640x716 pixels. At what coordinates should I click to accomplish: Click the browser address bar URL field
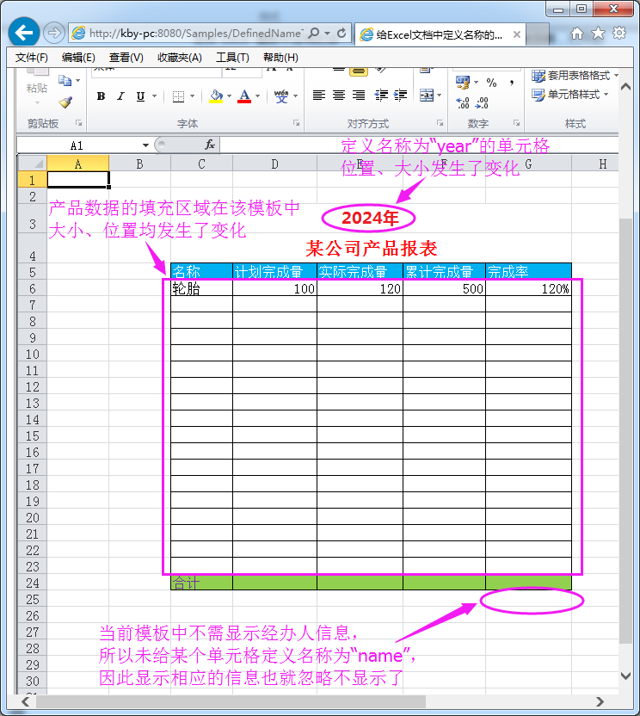[194, 33]
